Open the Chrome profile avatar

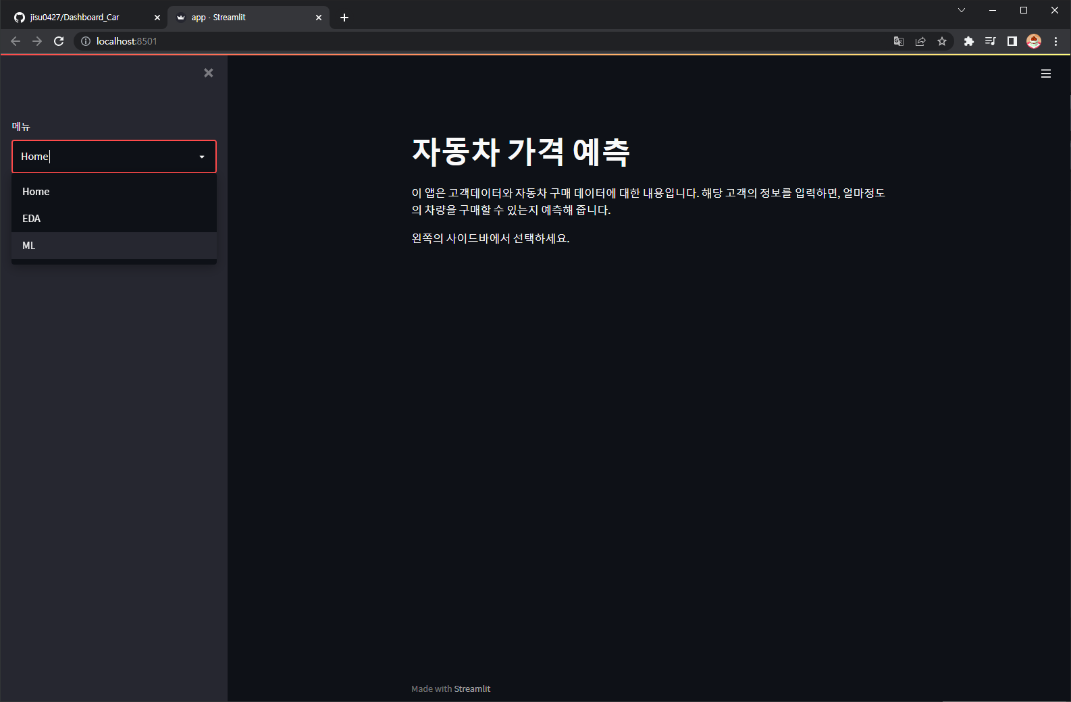pyautogui.click(x=1034, y=41)
